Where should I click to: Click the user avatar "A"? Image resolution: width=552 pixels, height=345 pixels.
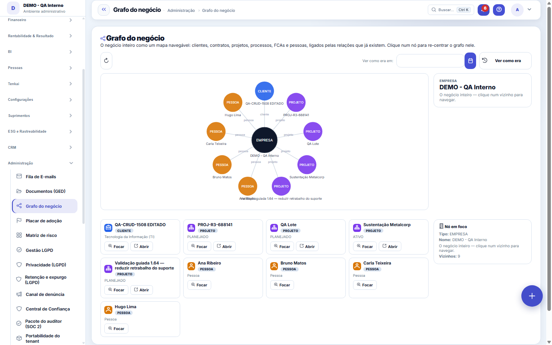[517, 10]
